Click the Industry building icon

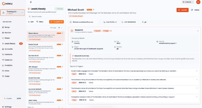[x=72, y=42]
